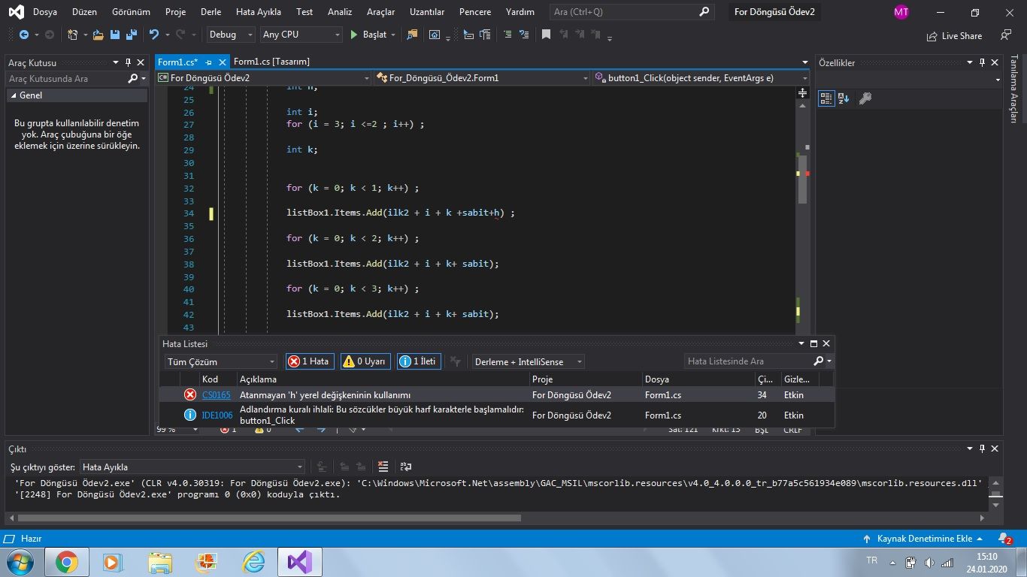Open the Visual Studio taskbar icon

(x=300, y=562)
